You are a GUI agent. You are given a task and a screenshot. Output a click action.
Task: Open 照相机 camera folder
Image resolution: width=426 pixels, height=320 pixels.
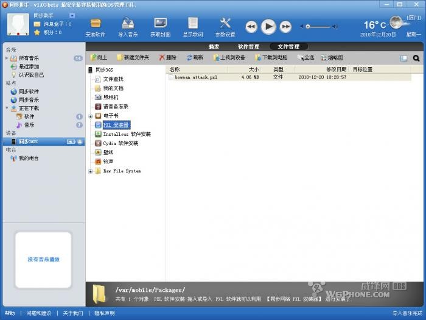click(111, 98)
